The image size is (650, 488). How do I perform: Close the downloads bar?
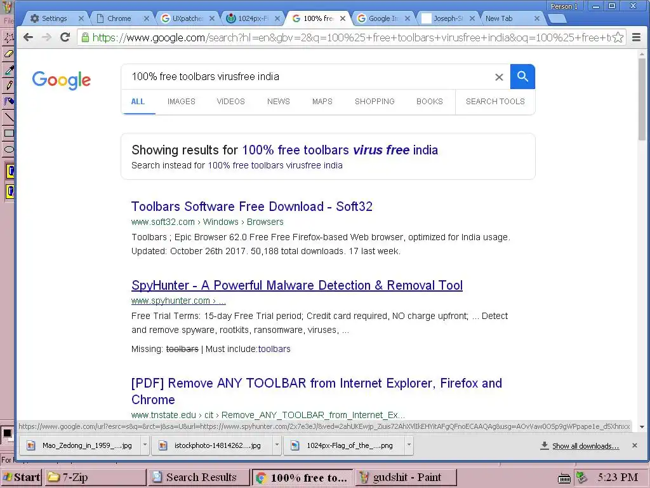634,445
